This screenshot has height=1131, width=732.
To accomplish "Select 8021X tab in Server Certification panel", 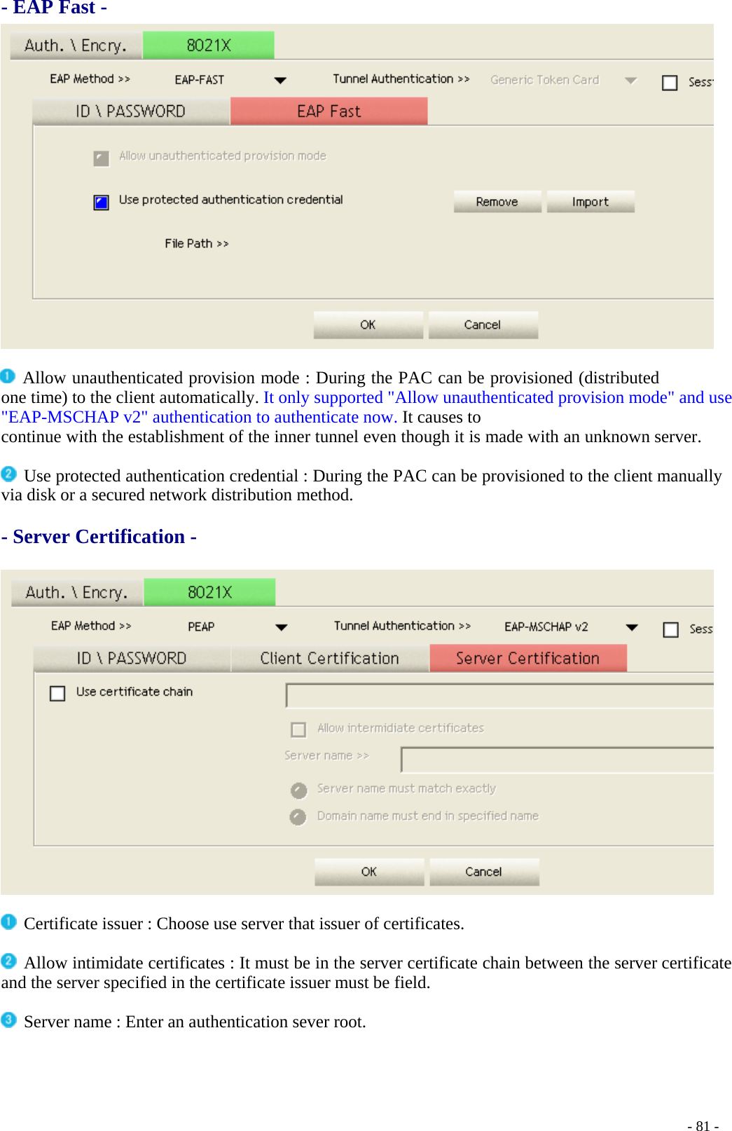I will 209,593.
